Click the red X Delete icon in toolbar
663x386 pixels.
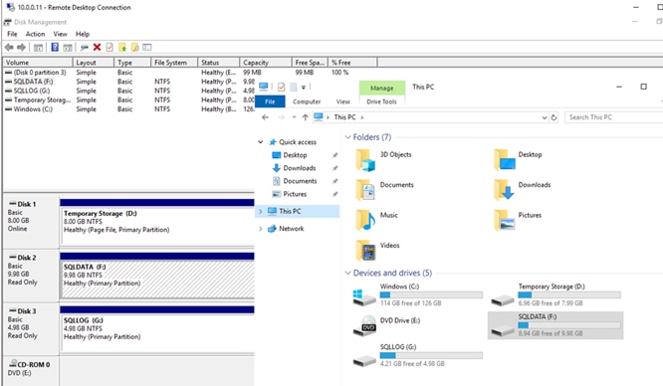(97, 47)
